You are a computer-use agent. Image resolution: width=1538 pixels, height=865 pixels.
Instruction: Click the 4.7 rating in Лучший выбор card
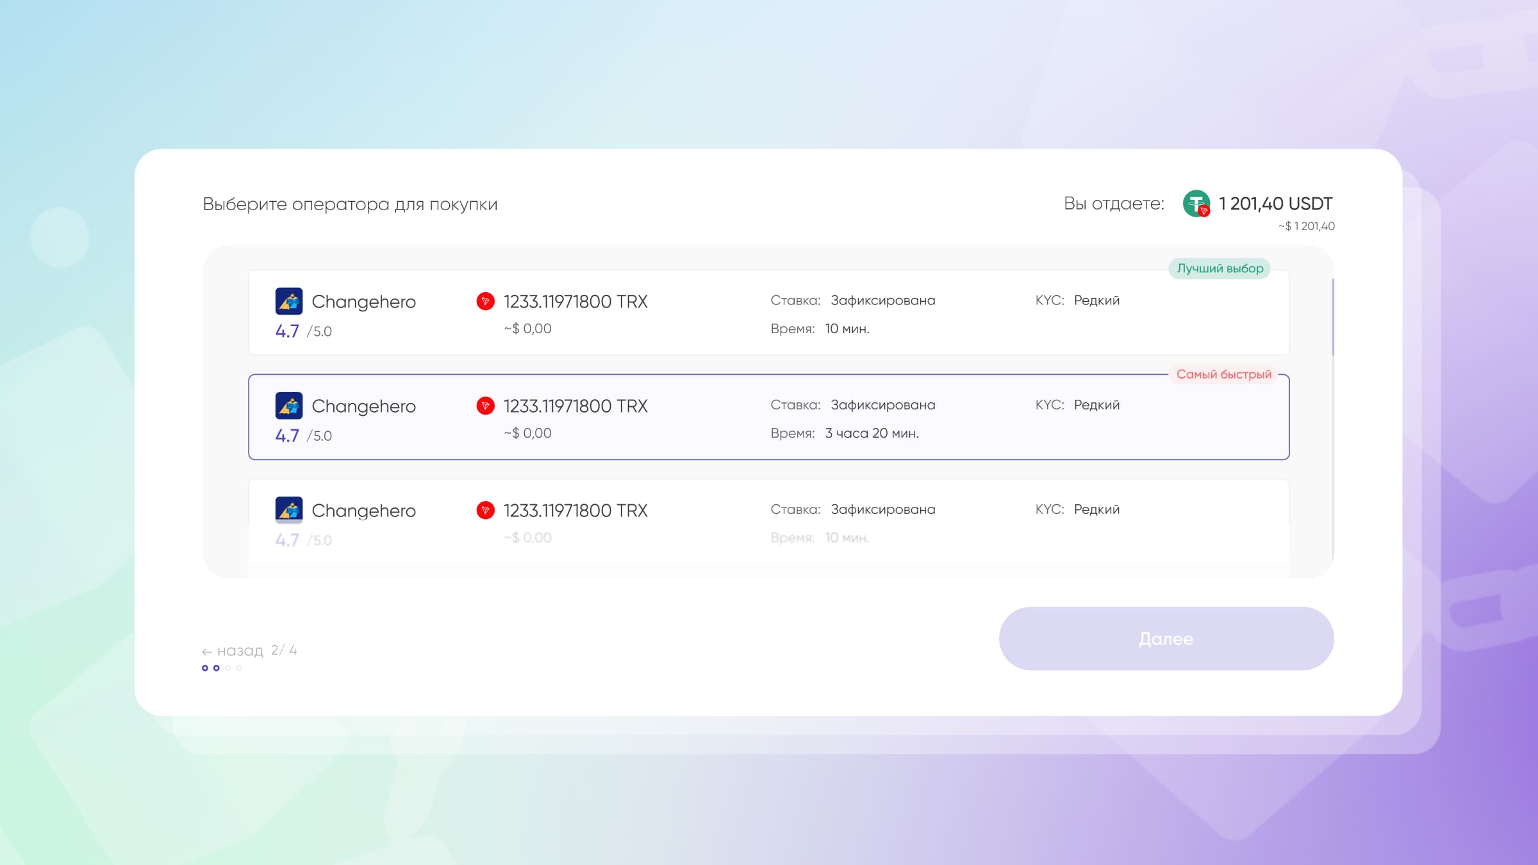287,331
